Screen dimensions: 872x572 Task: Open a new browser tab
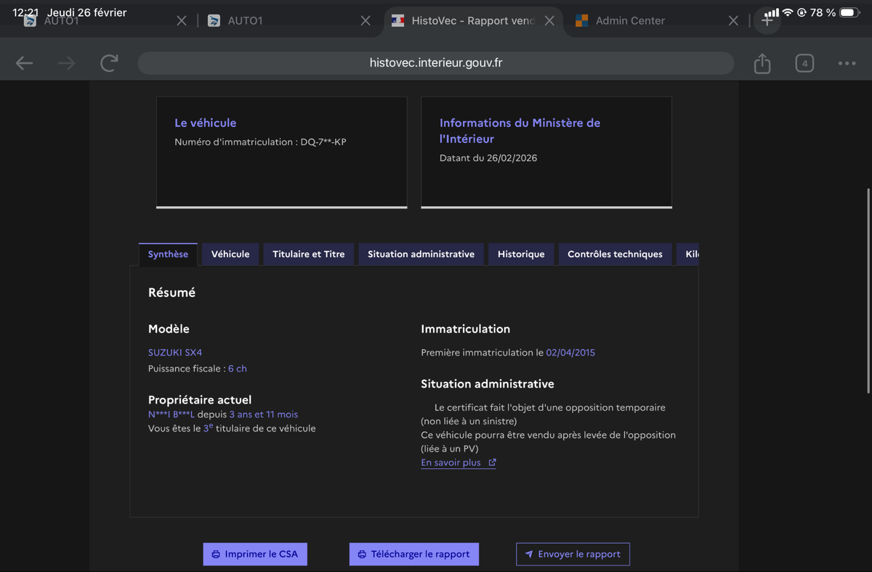click(x=767, y=21)
